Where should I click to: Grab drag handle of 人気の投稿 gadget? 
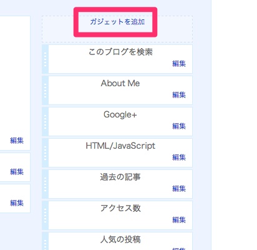tap(45, 241)
